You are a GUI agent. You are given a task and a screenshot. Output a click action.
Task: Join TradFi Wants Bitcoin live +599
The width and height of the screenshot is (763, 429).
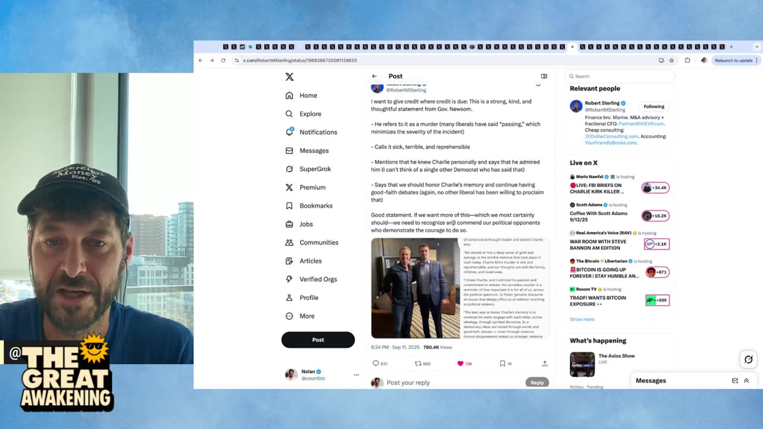(657, 300)
